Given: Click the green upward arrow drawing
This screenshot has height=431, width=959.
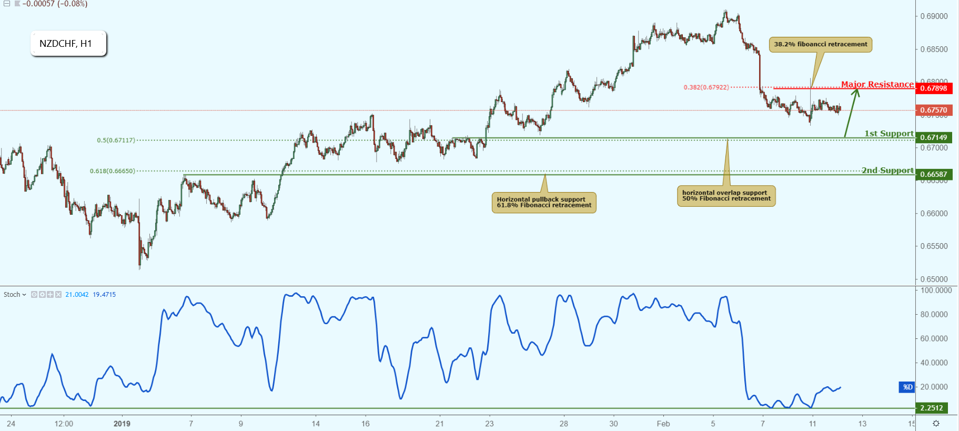Looking at the screenshot, I should pyautogui.click(x=852, y=113).
